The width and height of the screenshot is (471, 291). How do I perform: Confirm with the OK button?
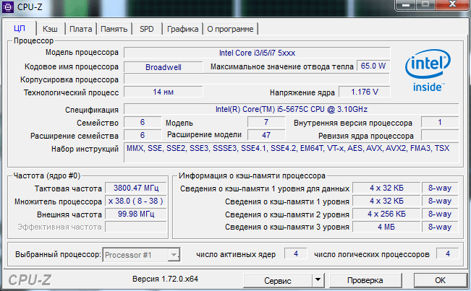pos(440,280)
